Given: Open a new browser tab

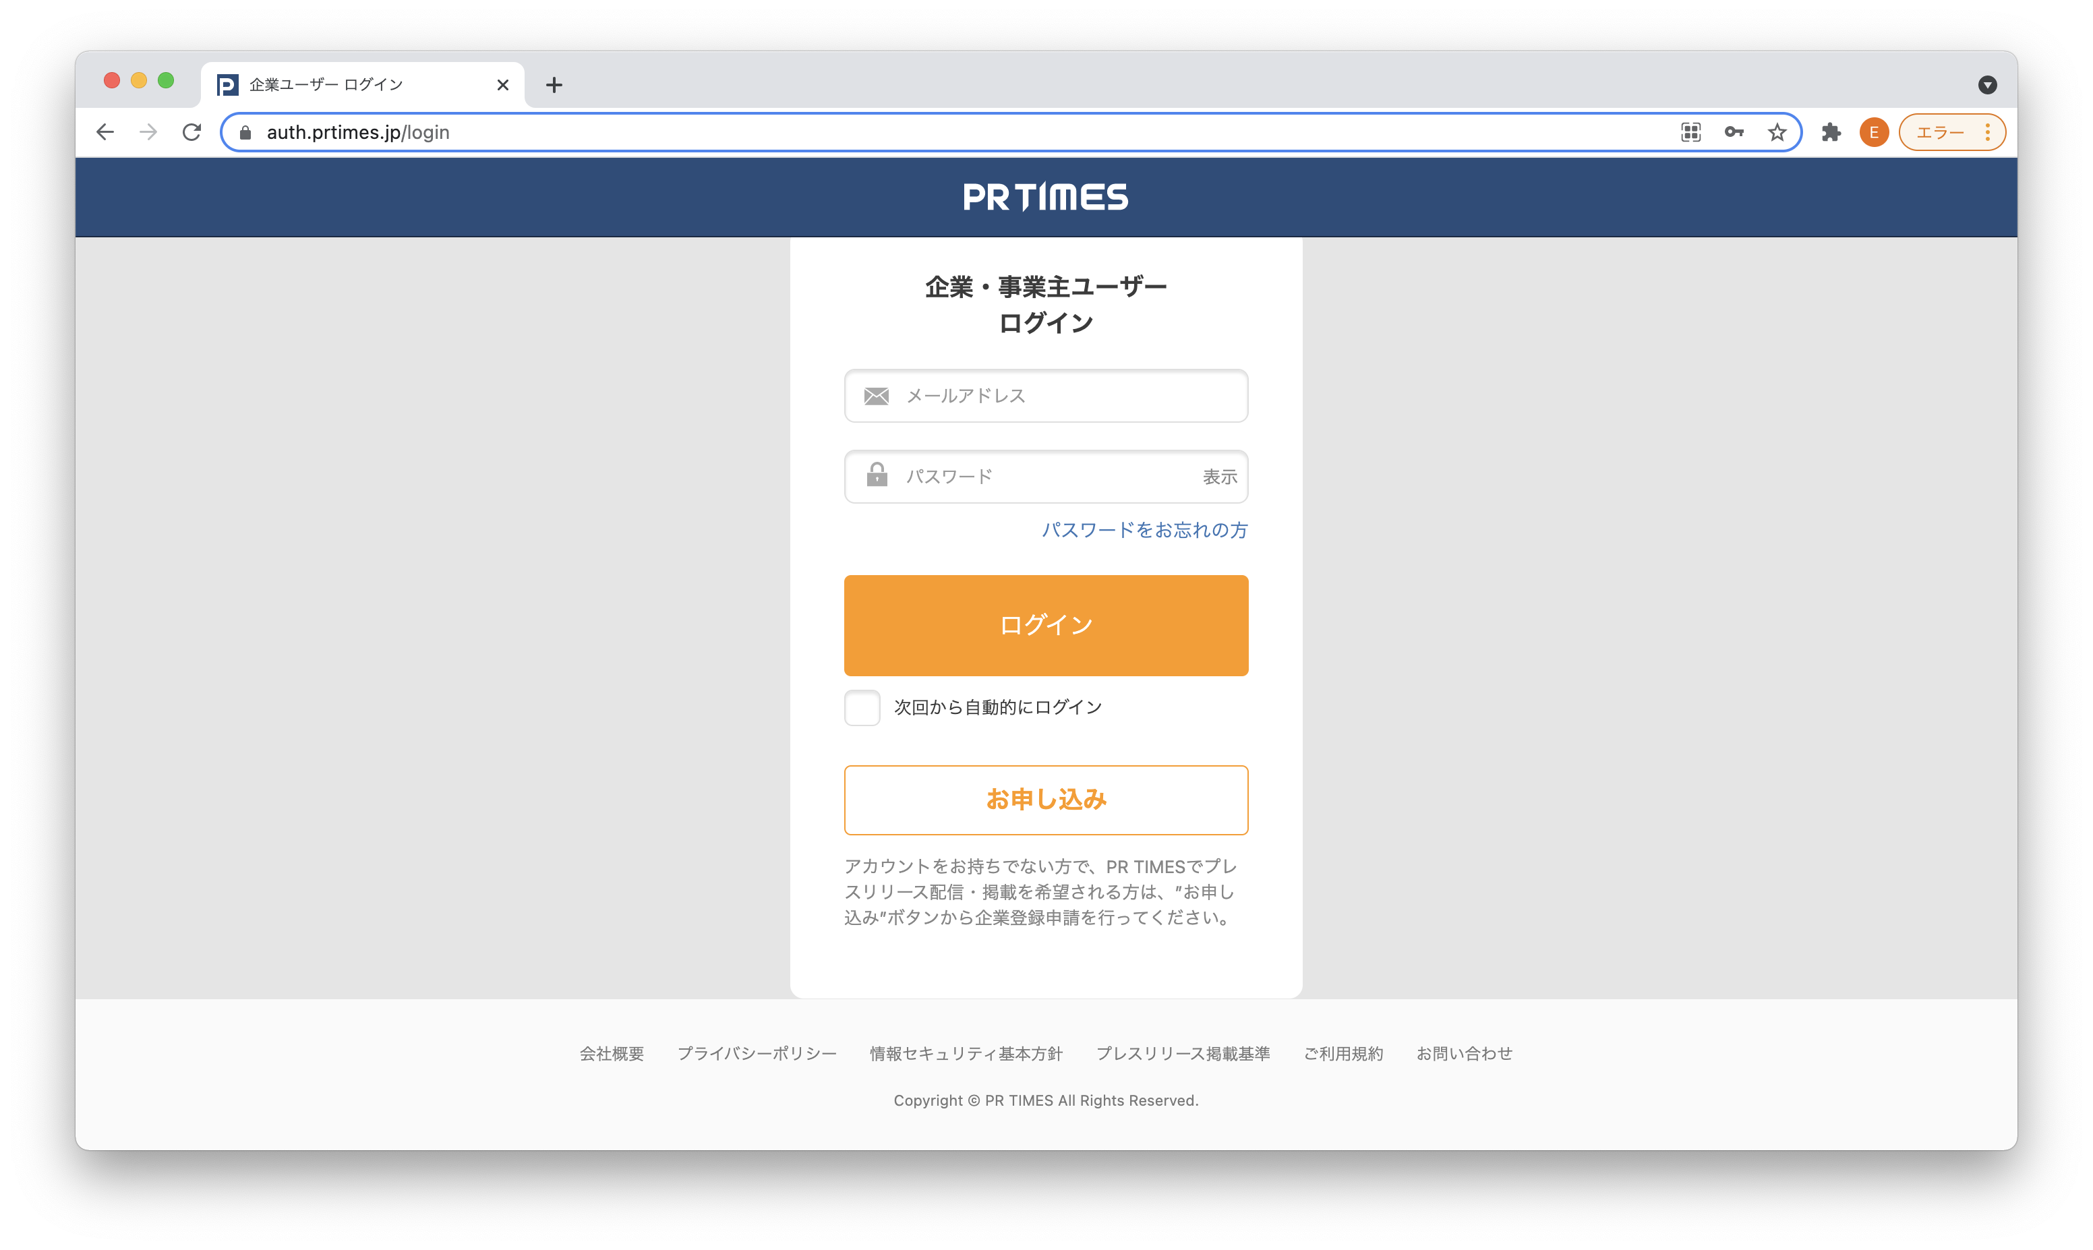Looking at the screenshot, I should point(554,85).
